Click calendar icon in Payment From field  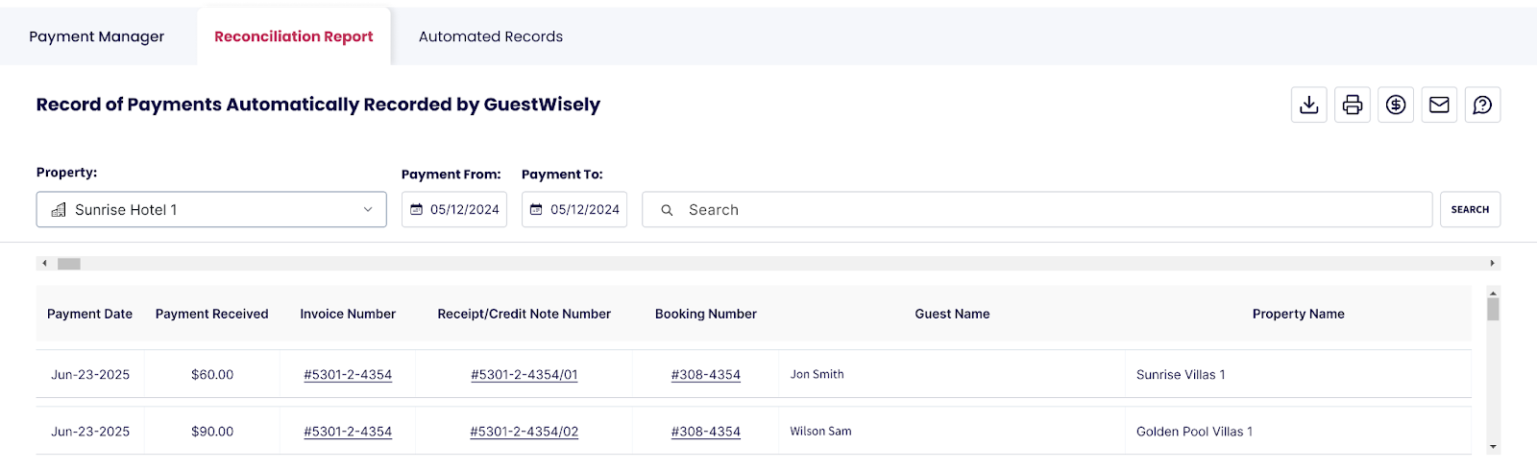(416, 209)
